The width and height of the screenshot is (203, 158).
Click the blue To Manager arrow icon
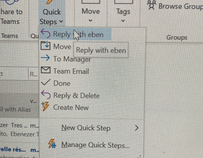pyautogui.click(x=45, y=58)
